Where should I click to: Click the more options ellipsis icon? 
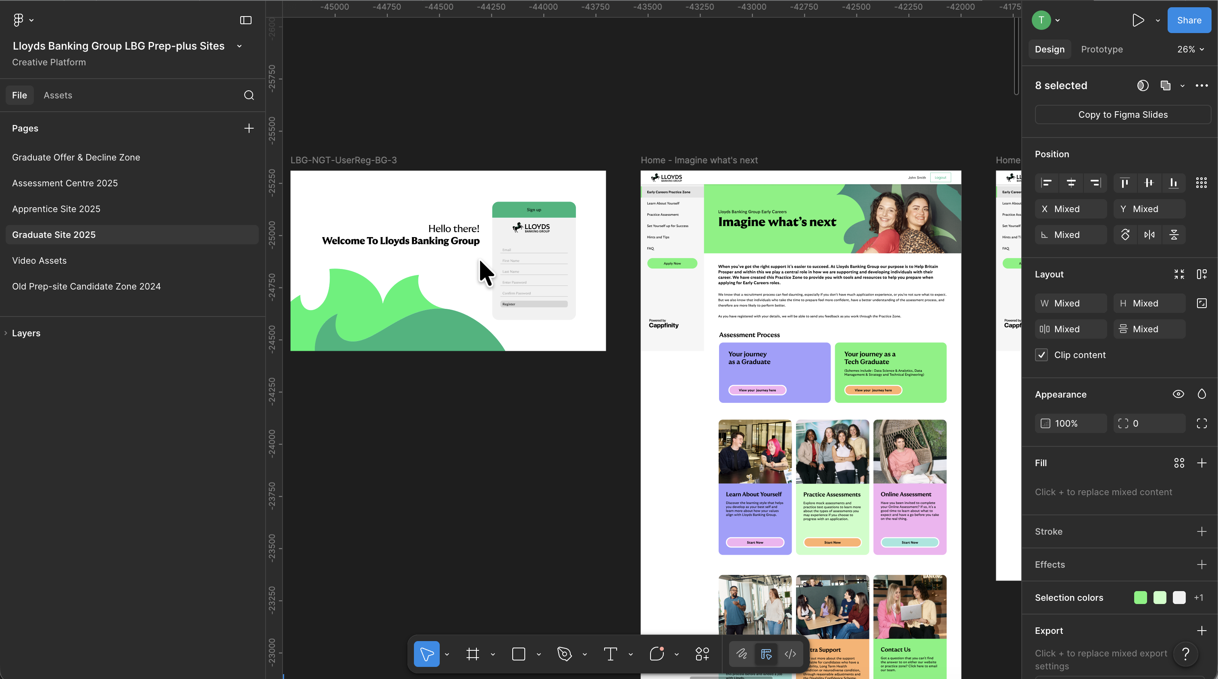point(1201,85)
